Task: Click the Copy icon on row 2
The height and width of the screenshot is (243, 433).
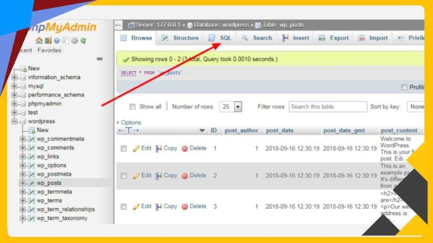Action: [x=158, y=175]
